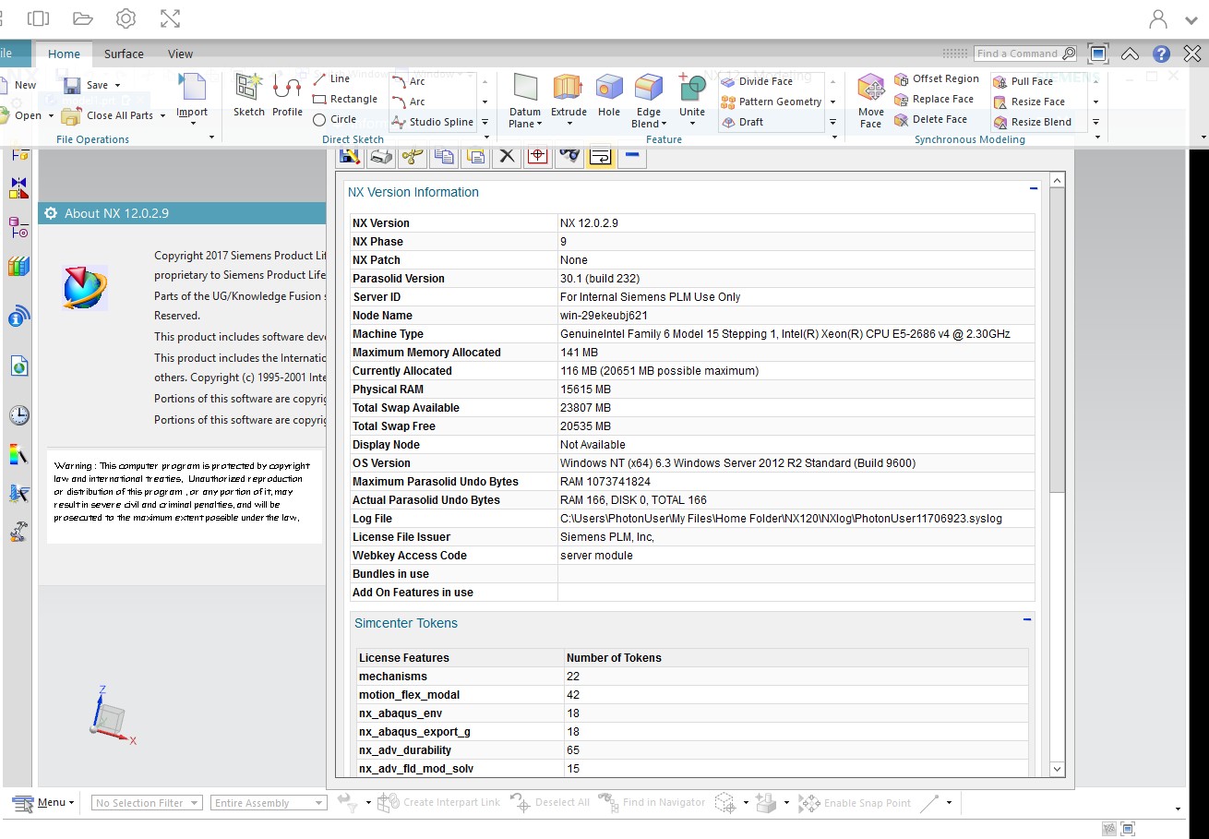The width and height of the screenshot is (1209, 839).
Task: Click the Find a Command search field
Action: (1025, 54)
